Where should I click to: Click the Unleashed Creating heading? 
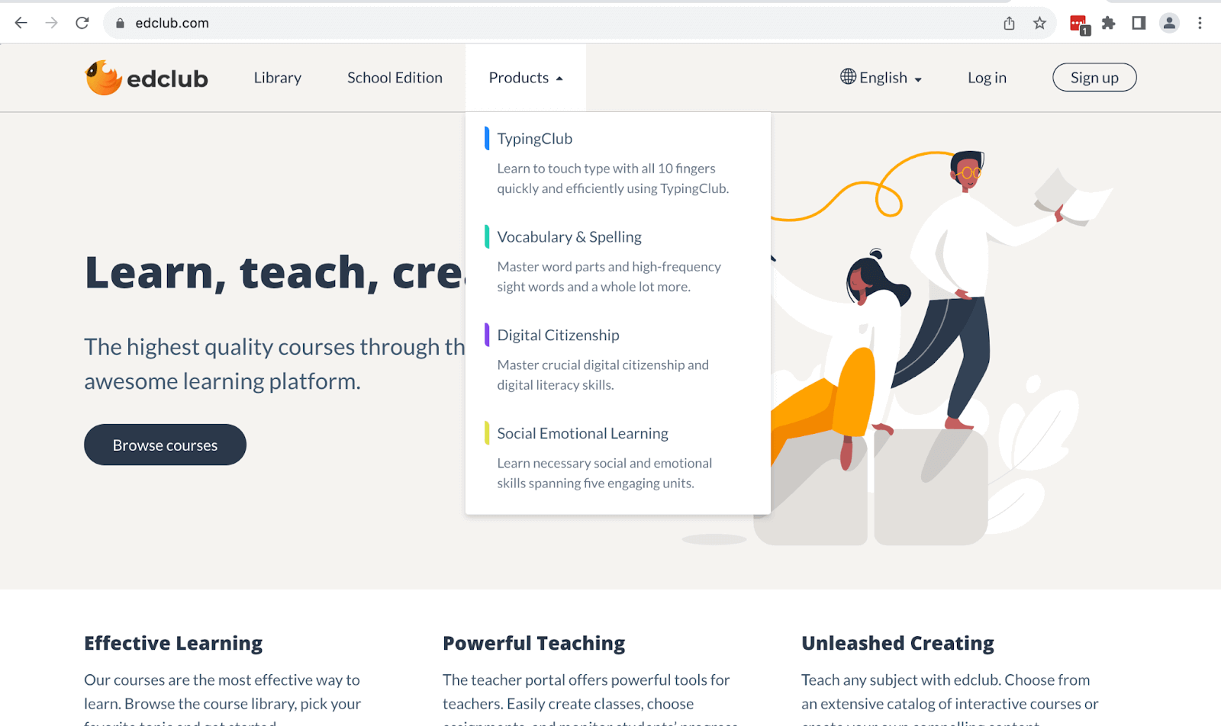(897, 644)
